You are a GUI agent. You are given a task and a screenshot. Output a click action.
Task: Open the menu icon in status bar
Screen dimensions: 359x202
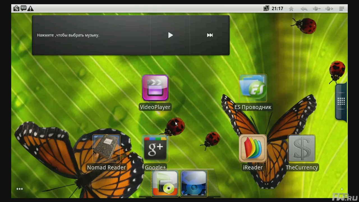coord(342,9)
